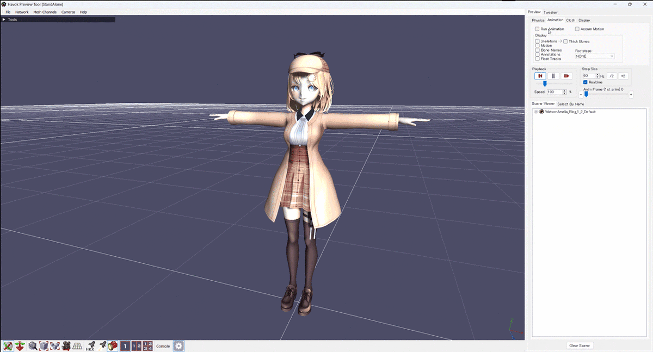This screenshot has height=352, width=653.
Task: Click the plain rocket launch icon
Action: coord(102,346)
